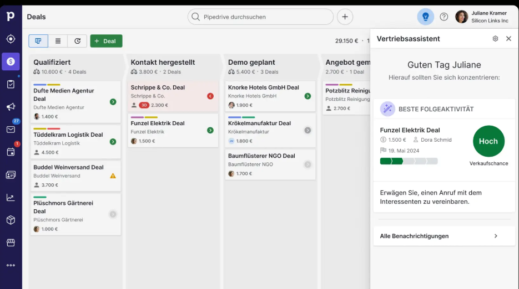Open Potzblitz Reinigung deal card

coord(346,98)
